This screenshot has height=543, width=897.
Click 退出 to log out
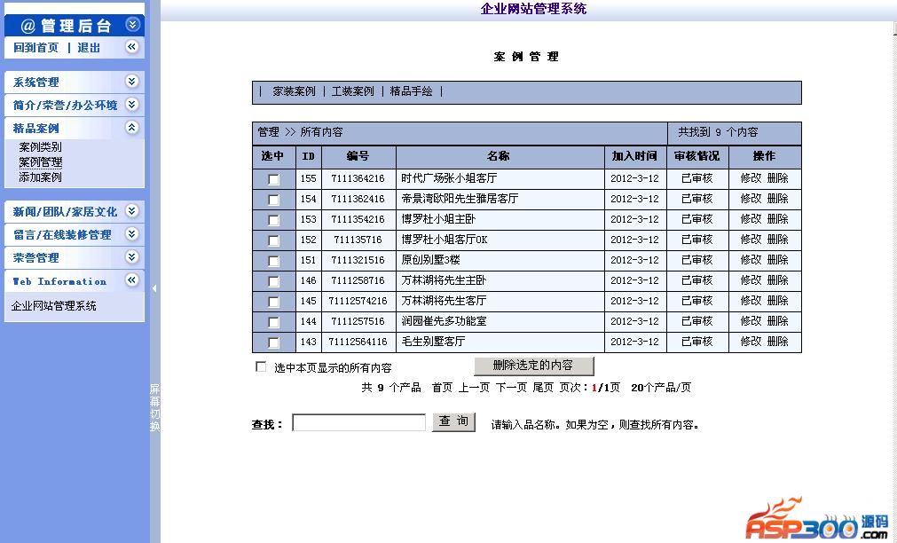[89, 48]
